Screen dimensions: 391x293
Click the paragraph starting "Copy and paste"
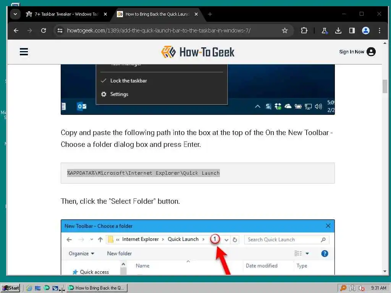tap(197, 138)
